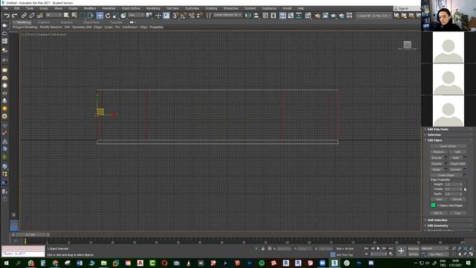Open the Create Selection Set dropdown
This screenshot has height=268, width=476.
click(228, 15)
